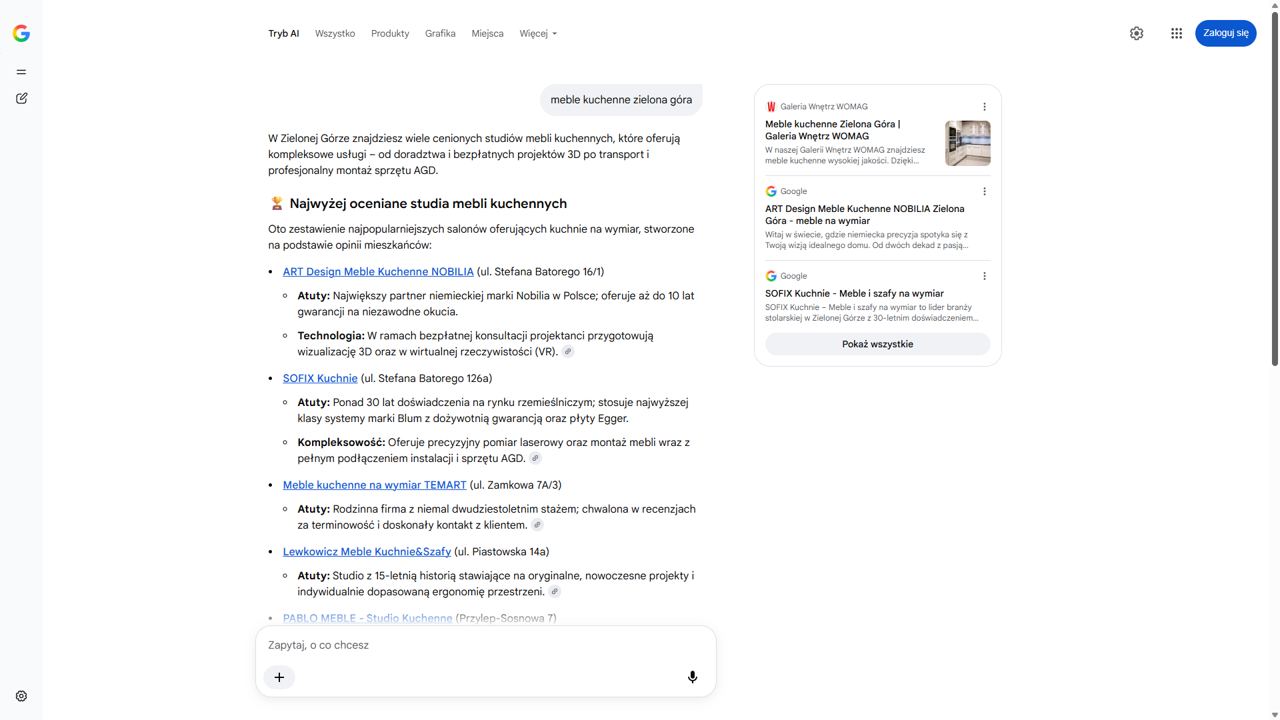Open source link icon after sprzętu AGD sentence
This screenshot has height=720, width=1280.
point(535,459)
